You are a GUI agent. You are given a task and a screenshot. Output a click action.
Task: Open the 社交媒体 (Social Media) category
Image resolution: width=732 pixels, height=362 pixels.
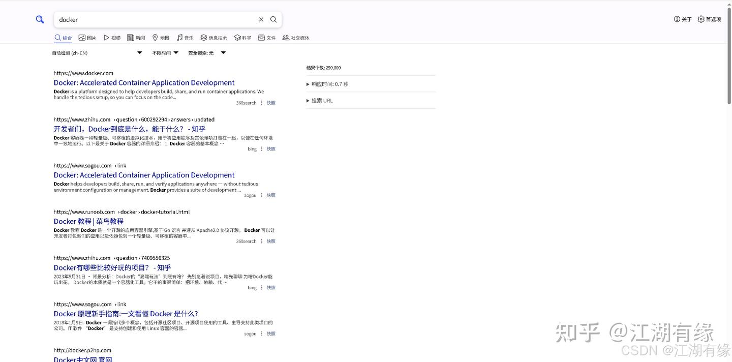coord(295,37)
